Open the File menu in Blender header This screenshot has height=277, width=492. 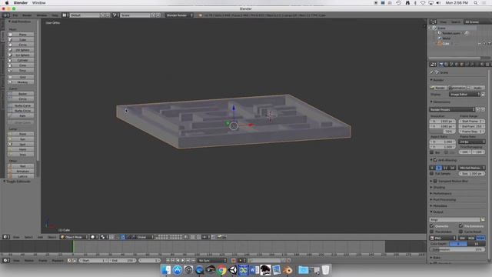pyautogui.click(x=15, y=15)
